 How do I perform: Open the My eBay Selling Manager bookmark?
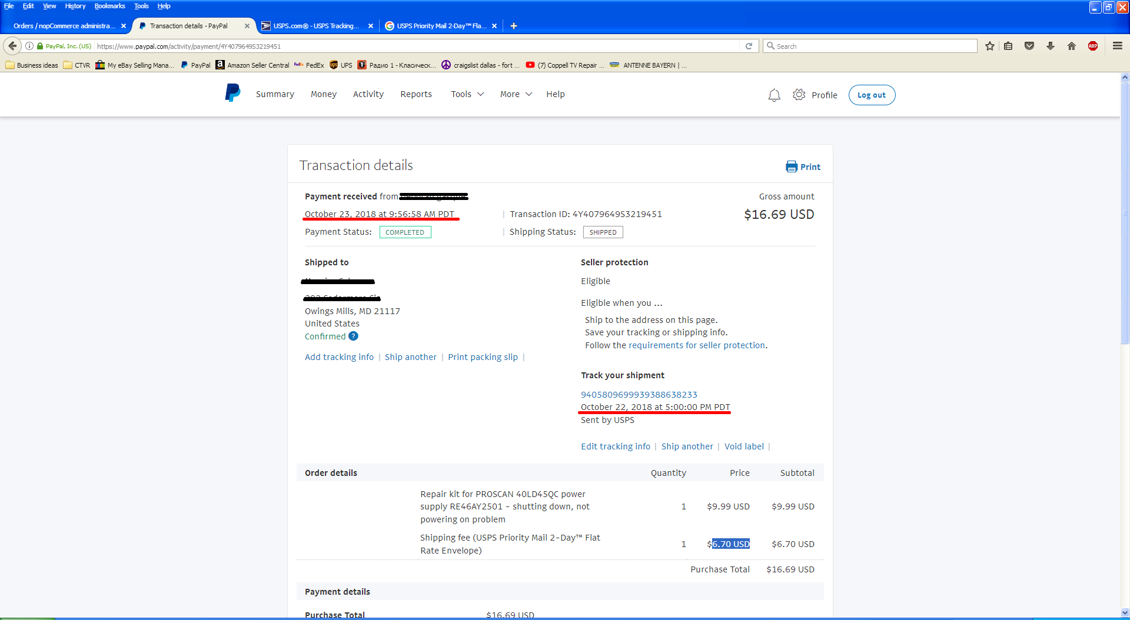135,65
